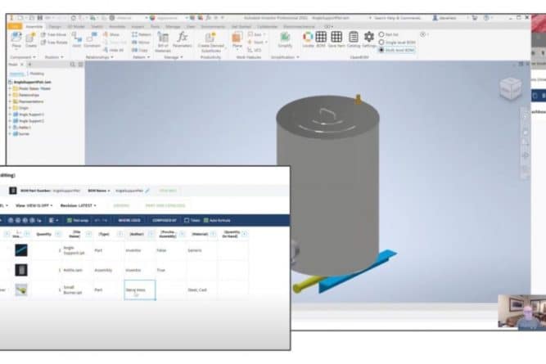
Task: Switch to the Assemble ribbon tab
Action: (36, 25)
